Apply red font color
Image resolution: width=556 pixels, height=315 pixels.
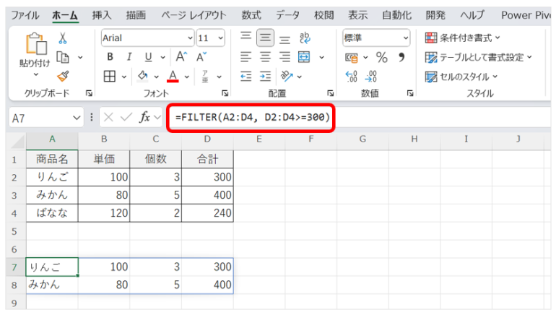pos(173,76)
